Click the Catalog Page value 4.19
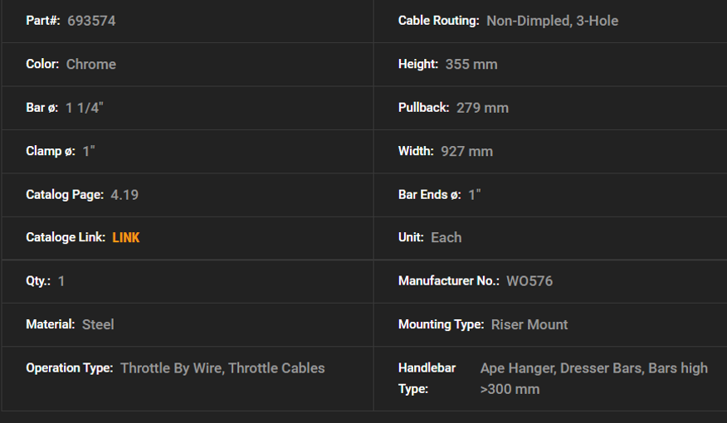727x423 pixels. click(124, 195)
